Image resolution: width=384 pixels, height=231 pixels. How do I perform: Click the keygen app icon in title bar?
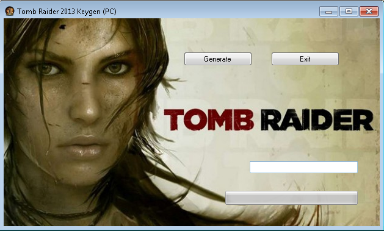point(10,11)
